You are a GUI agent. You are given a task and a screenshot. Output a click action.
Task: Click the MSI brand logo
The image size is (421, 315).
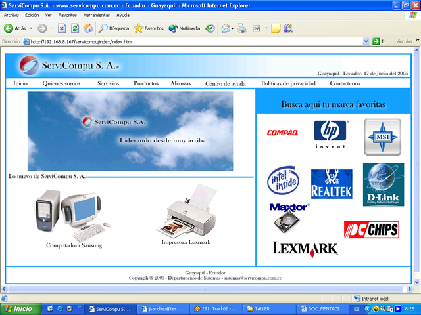click(x=383, y=137)
